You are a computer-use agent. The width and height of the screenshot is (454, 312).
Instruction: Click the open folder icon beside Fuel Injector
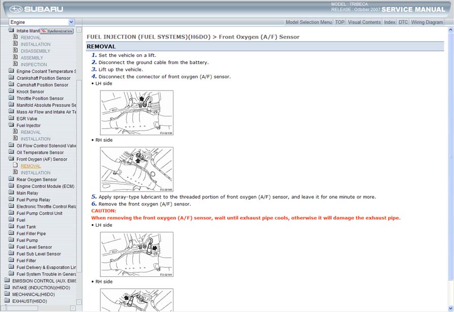click(11, 125)
